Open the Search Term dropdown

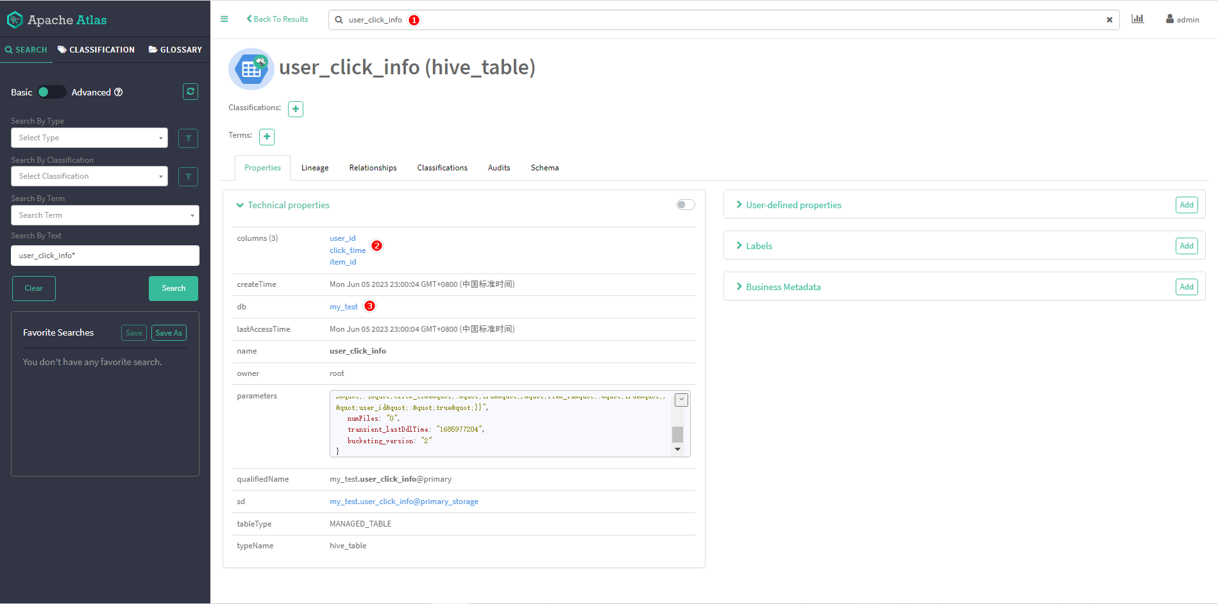[x=105, y=215]
